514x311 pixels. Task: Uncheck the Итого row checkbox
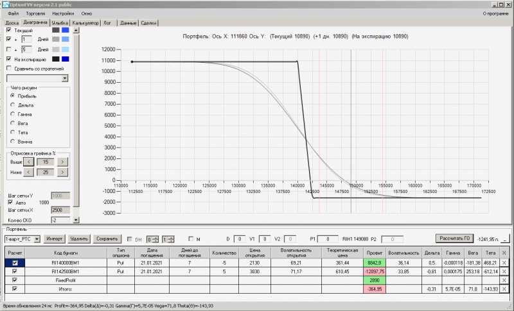point(15,289)
